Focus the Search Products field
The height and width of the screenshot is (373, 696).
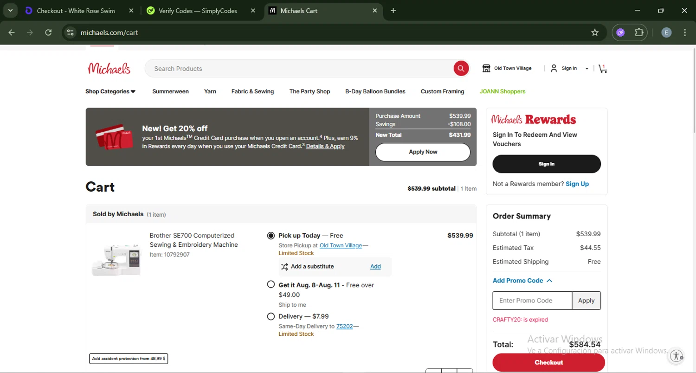coord(299,69)
